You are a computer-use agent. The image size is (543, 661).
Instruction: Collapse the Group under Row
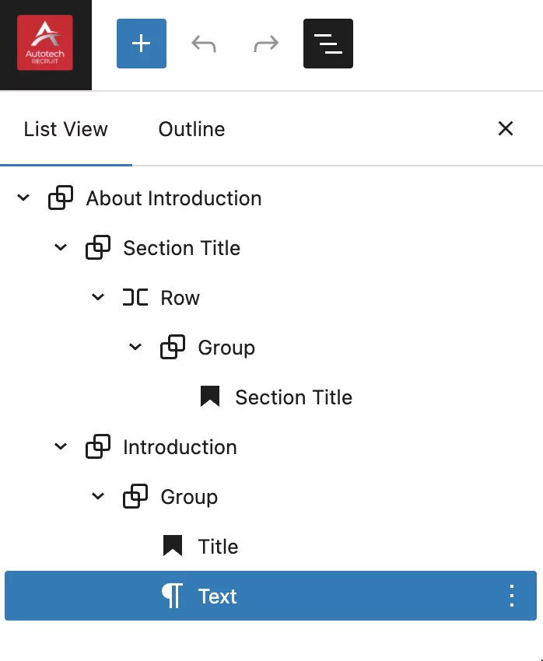point(135,348)
